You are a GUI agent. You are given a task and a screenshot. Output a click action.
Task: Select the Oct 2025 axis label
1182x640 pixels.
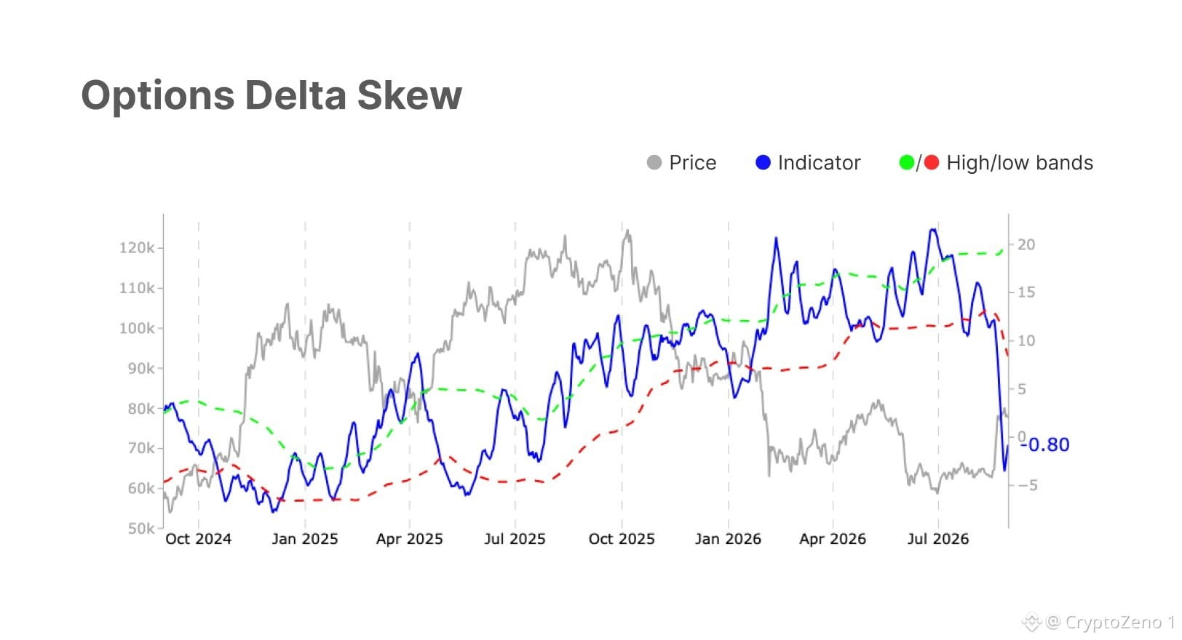[622, 539]
